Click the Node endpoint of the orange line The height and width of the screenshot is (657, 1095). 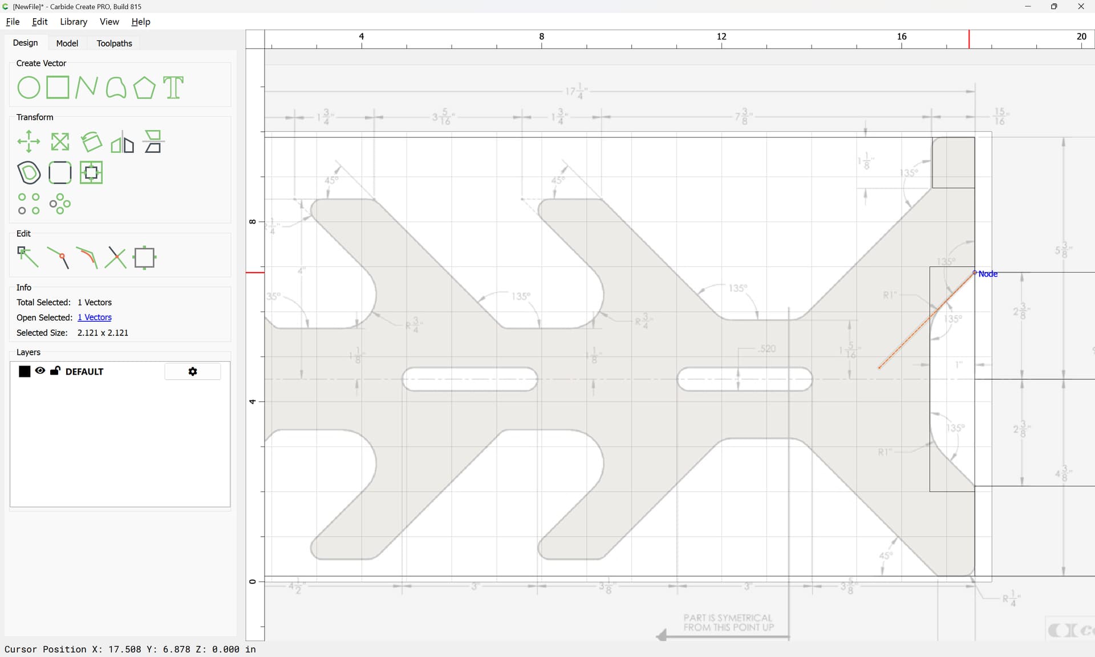pos(975,273)
